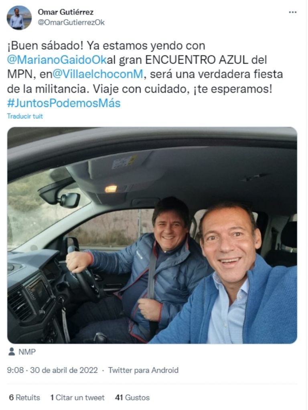This screenshot has width=308, height=410.
Task: Open the attached car selfie photo
Action: coord(152,235)
